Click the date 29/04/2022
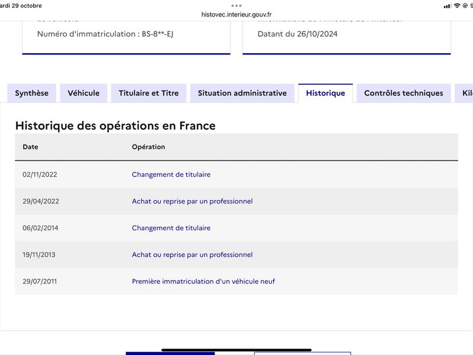473x355 pixels. pos(41,201)
